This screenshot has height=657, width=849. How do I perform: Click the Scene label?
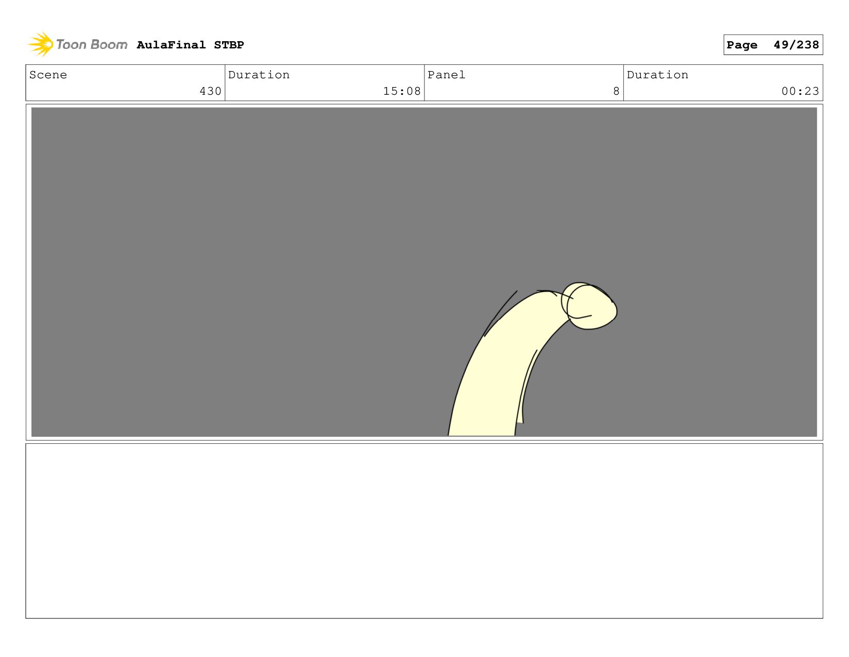pyautogui.click(x=48, y=75)
